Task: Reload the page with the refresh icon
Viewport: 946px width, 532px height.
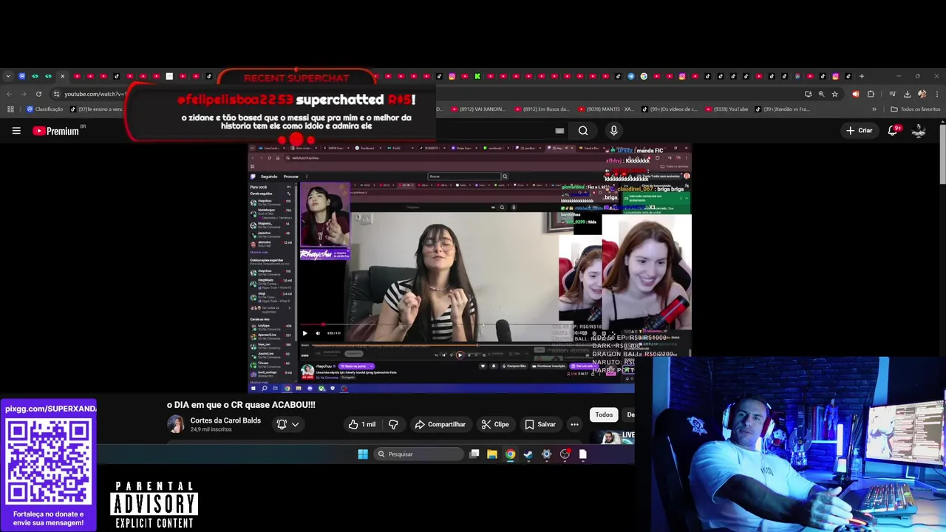Action: pyautogui.click(x=38, y=94)
